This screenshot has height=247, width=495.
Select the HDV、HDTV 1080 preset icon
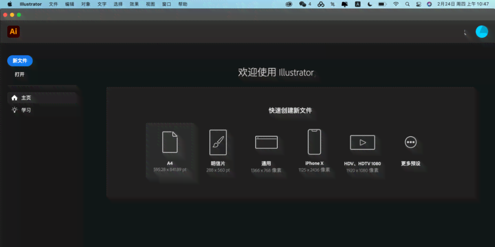pyautogui.click(x=363, y=142)
